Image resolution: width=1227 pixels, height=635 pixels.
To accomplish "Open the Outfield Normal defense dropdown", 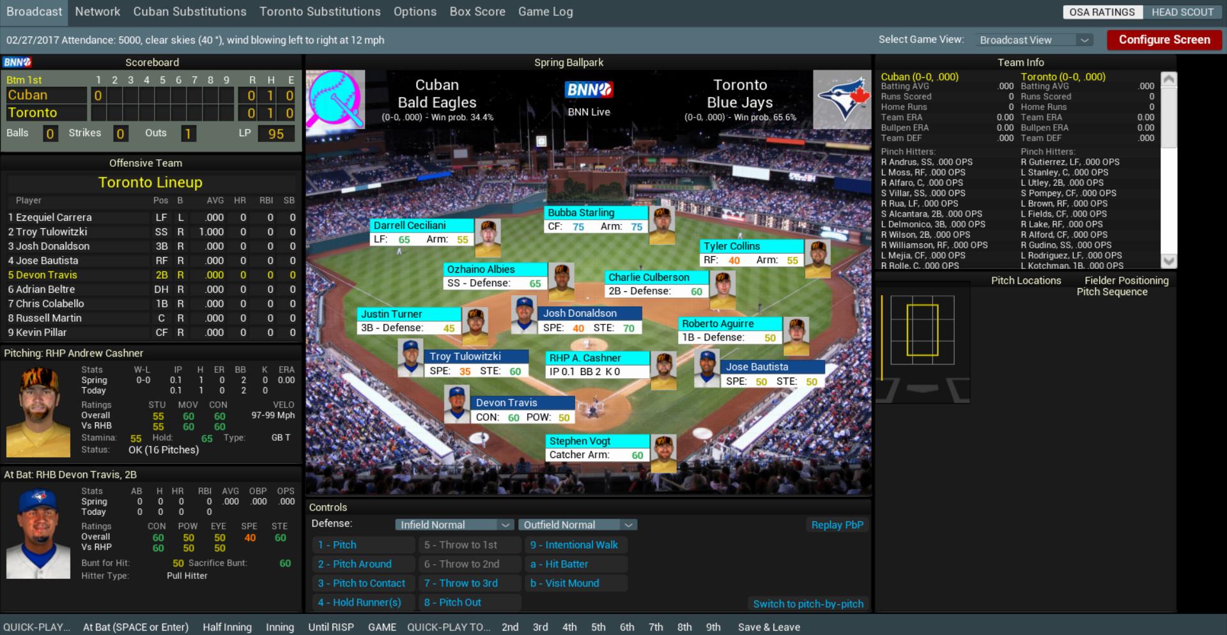I will [578, 524].
